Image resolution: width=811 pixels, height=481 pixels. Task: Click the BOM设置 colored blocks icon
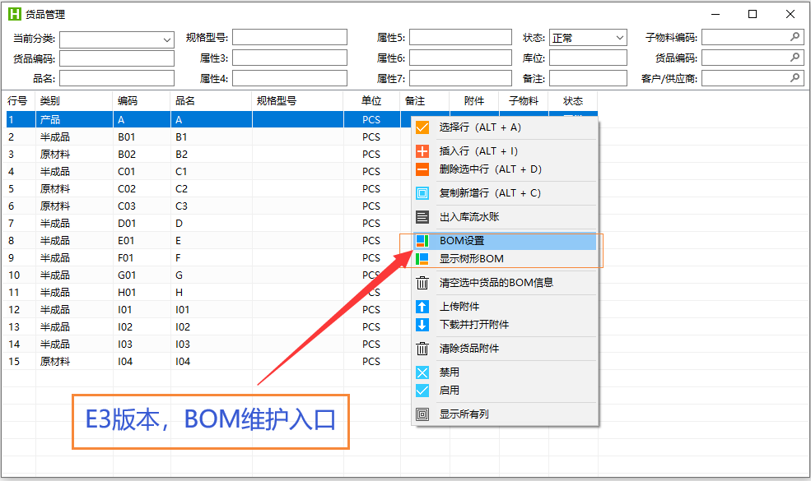422,241
